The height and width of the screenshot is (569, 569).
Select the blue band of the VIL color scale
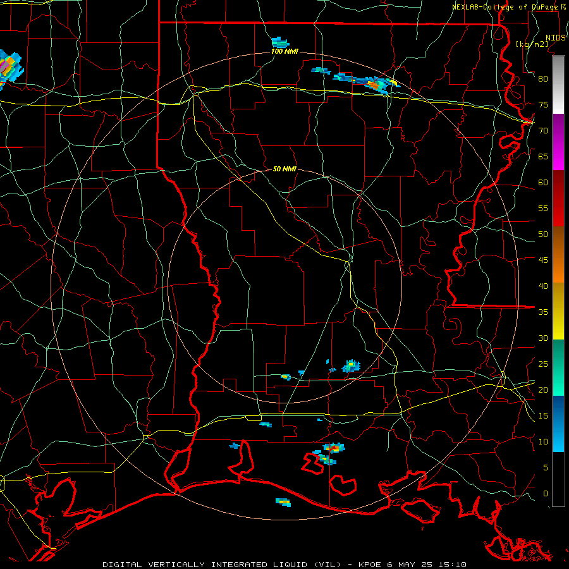(x=558, y=424)
